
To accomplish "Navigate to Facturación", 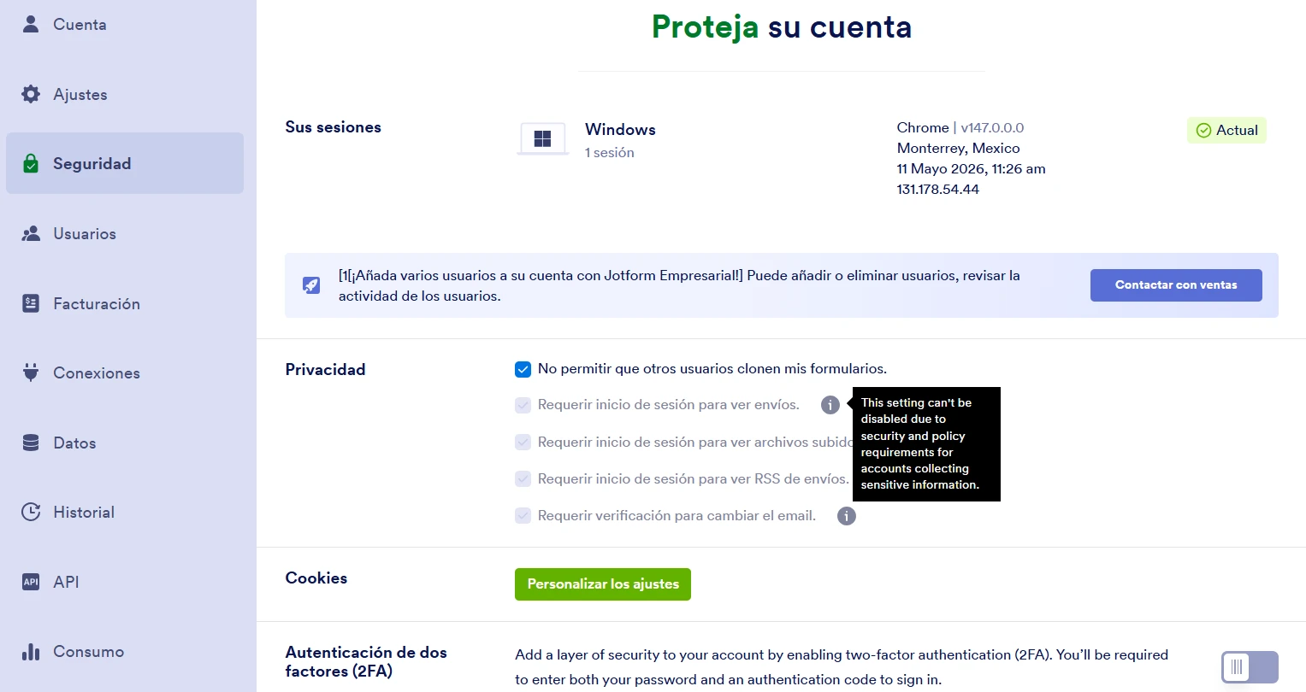I will pyautogui.click(x=125, y=303).
